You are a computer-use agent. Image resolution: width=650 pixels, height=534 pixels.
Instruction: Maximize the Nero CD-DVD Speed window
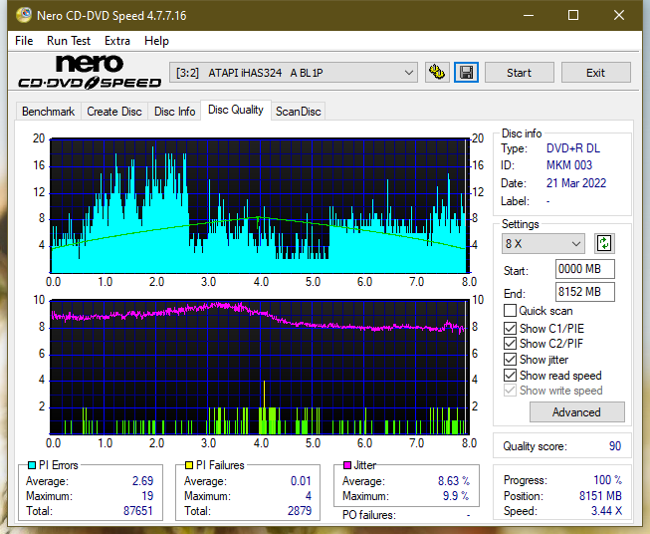click(x=573, y=15)
